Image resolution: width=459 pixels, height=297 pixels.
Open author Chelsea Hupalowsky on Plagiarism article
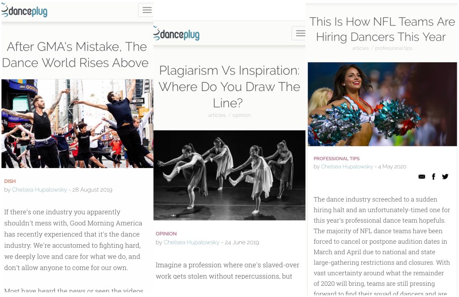[x=191, y=242]
